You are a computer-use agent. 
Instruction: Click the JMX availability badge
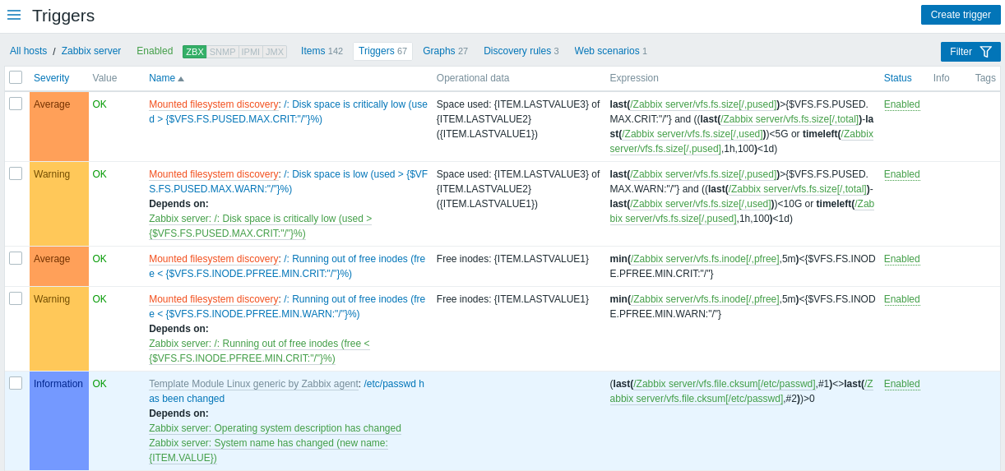tap(275, 52)
